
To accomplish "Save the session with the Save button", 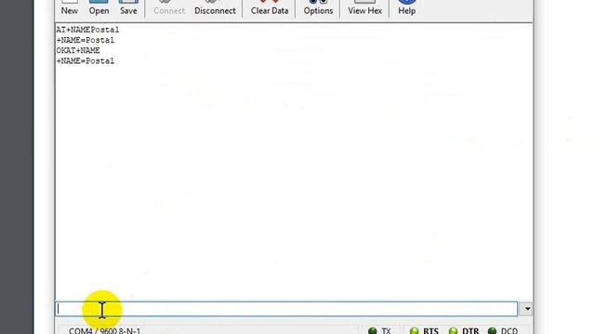I will (128, 8).
